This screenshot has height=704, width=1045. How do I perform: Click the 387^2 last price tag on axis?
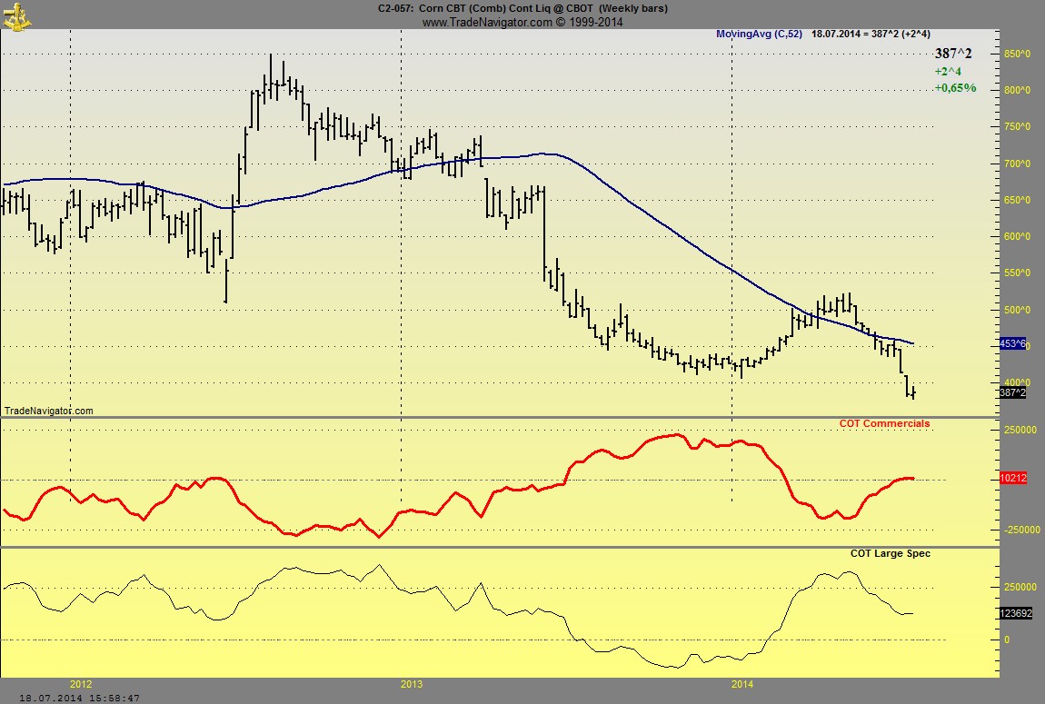(1013, 392)
